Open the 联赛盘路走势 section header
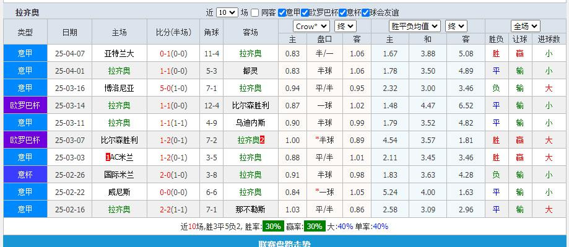 point(285,241)
